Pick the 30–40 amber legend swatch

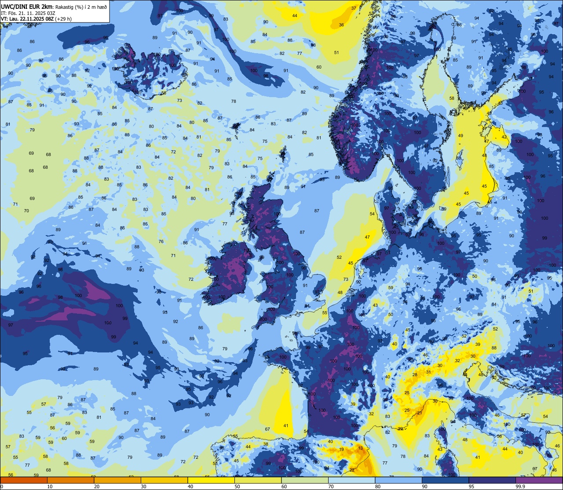tap(164, 480)
